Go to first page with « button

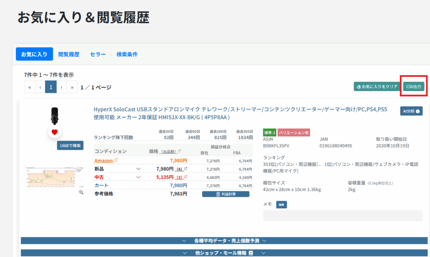[x=30, y=87]
